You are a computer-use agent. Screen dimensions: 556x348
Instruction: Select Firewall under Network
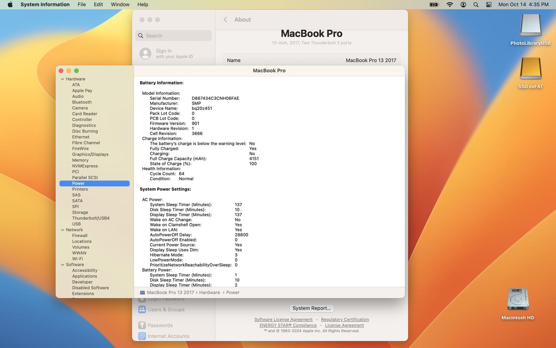[x=80, y=236]
